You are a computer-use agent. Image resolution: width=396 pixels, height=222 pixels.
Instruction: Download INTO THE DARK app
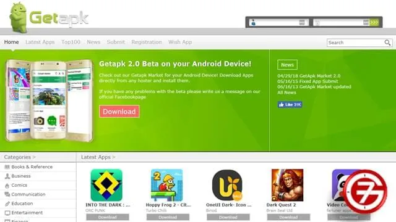107,217
